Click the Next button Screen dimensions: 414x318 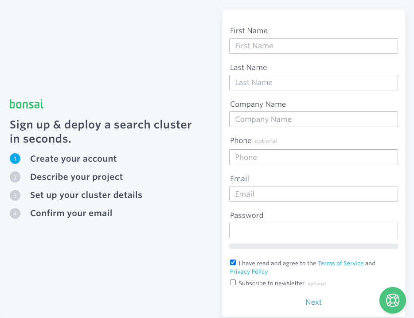[313, 302]
